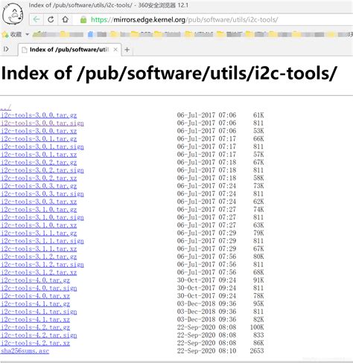Open a new tab with plus icon
The width and height of the screenshot is (353, 363).
click(x=127, y=50)
